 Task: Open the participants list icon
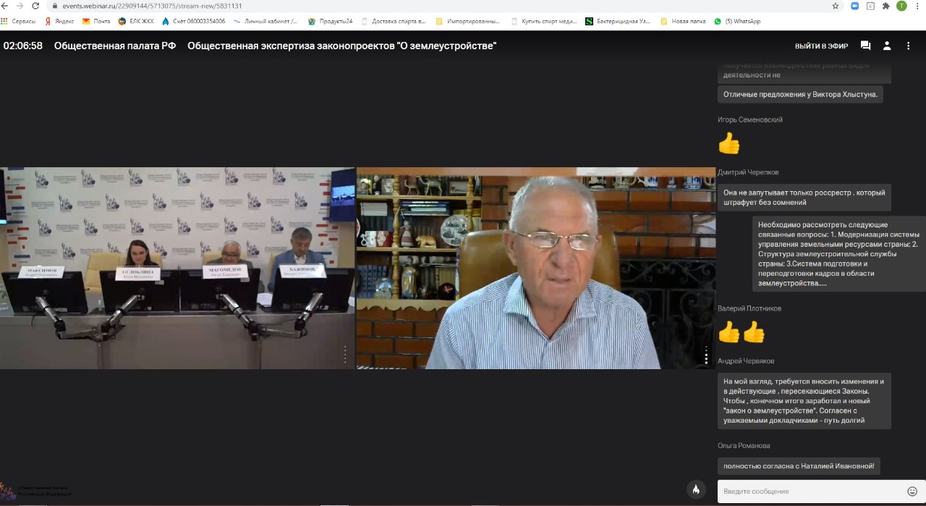coord(887,46)
